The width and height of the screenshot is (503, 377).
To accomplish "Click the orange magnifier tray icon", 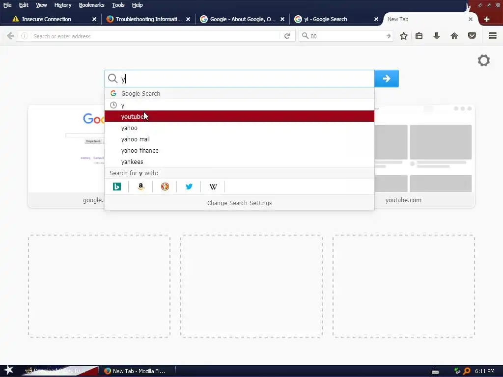I will [x=467, y=371].
